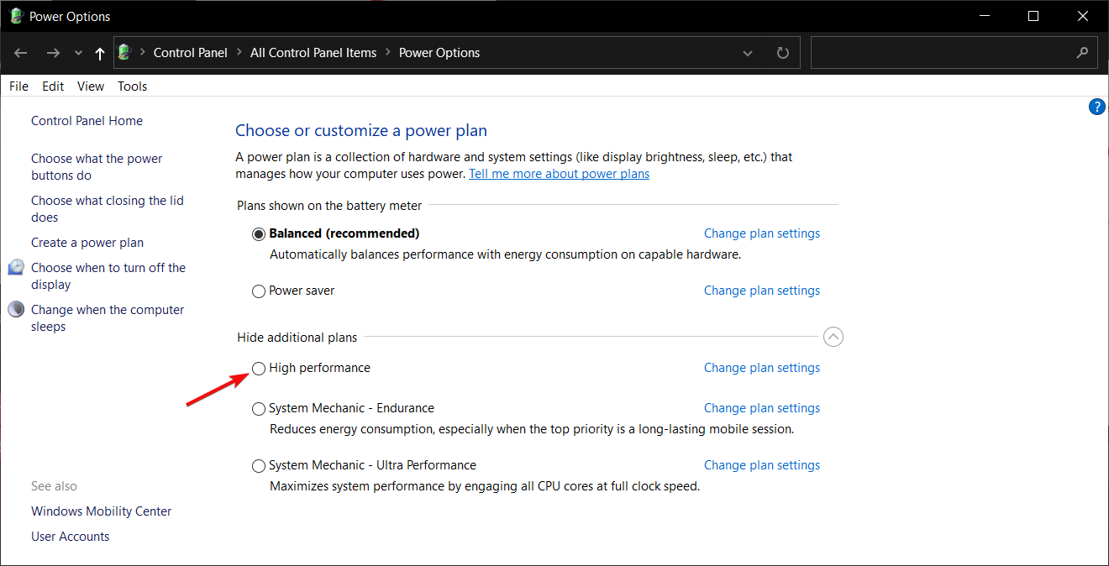Screen dimensions: 1109x566
Task: Open 'Tell me more about power plans' link
Action: pos(559,174)
